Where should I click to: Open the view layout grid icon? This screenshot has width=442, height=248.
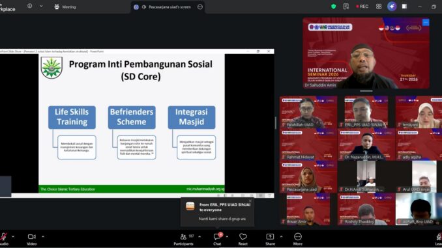coord(379,7)
